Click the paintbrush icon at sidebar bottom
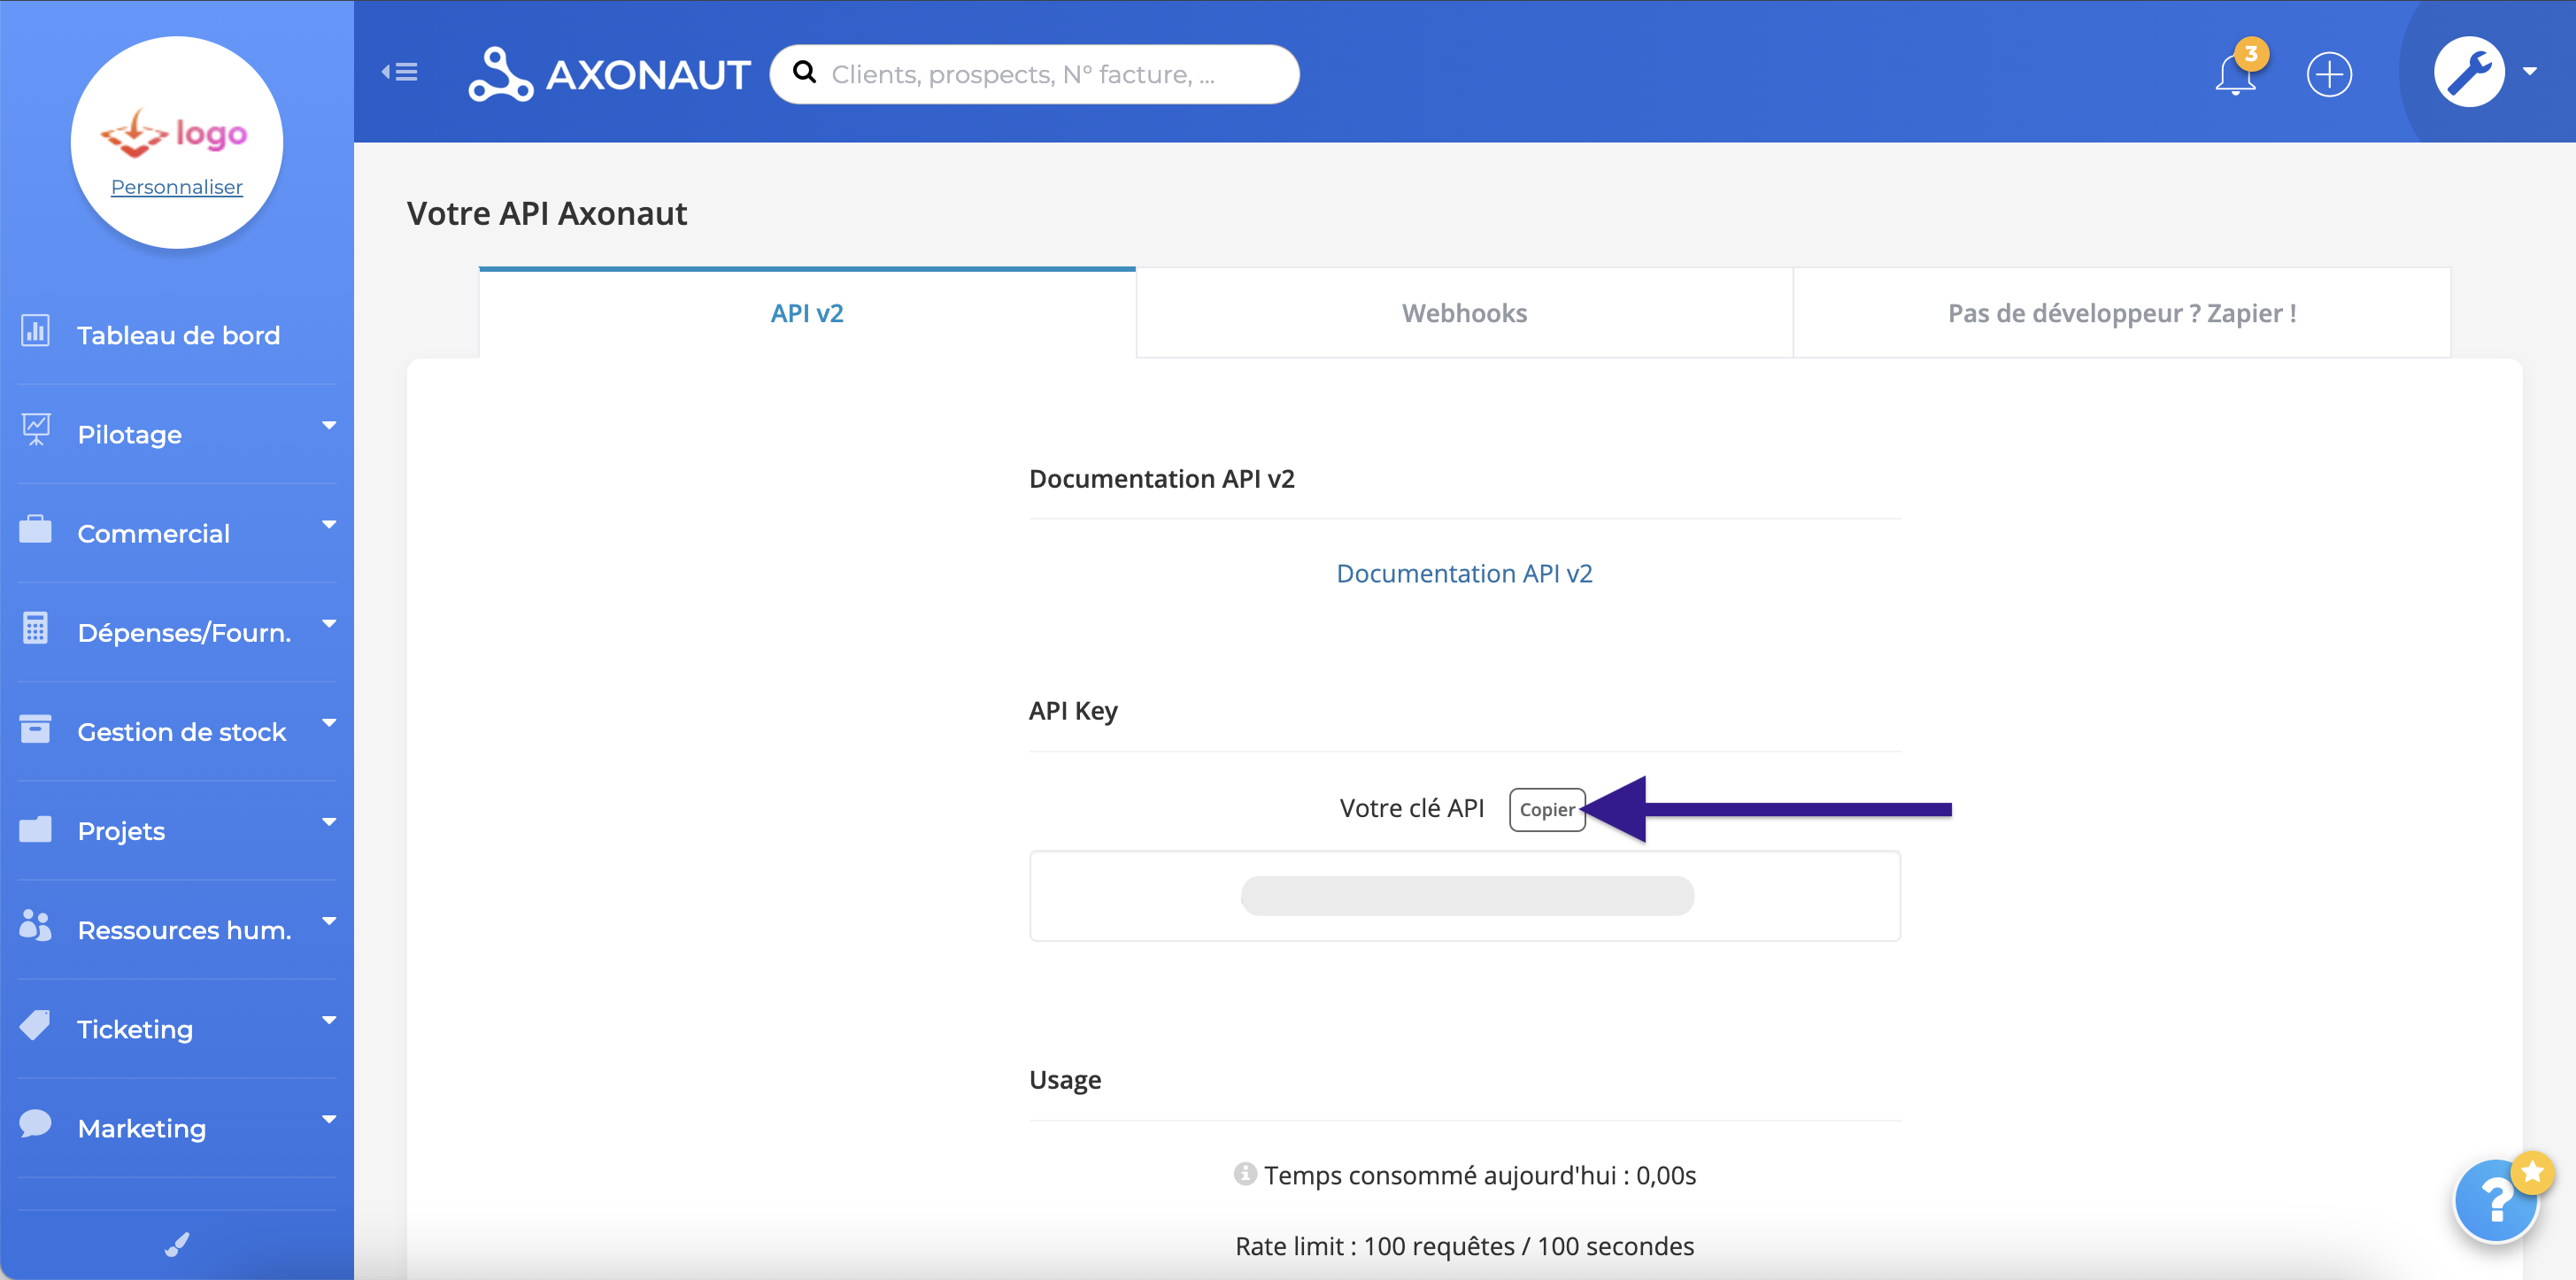The height and width of the screenshot is (1280, 2576). point(176,1245)
